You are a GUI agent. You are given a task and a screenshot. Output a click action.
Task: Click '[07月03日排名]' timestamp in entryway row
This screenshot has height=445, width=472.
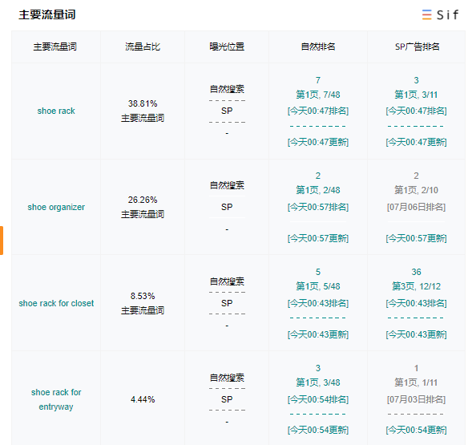point(416,399)
